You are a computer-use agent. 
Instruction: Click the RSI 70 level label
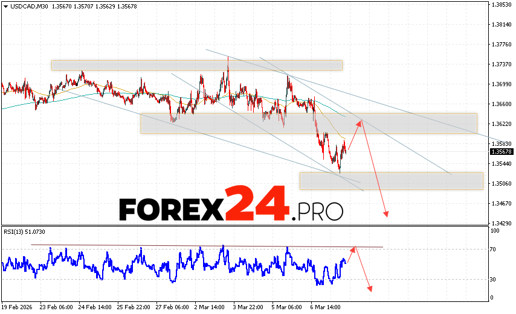point(493,249)
